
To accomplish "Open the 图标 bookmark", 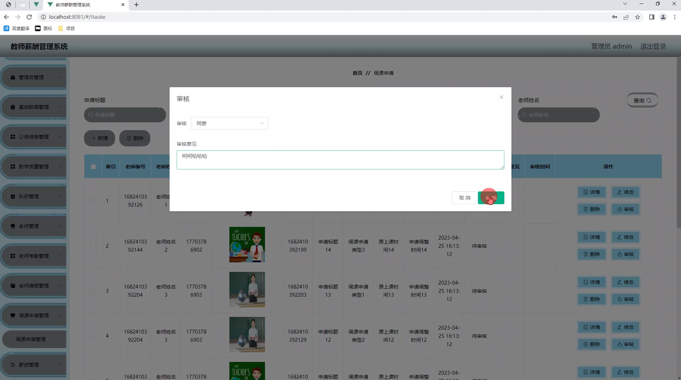I will tap(43, 28).
